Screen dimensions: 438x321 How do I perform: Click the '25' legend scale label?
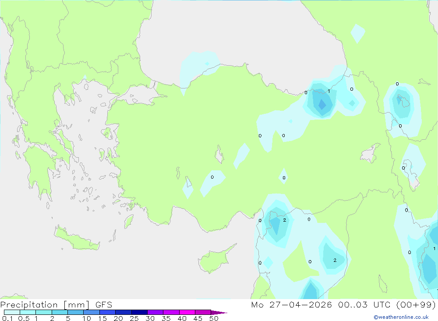coord(134,318)
